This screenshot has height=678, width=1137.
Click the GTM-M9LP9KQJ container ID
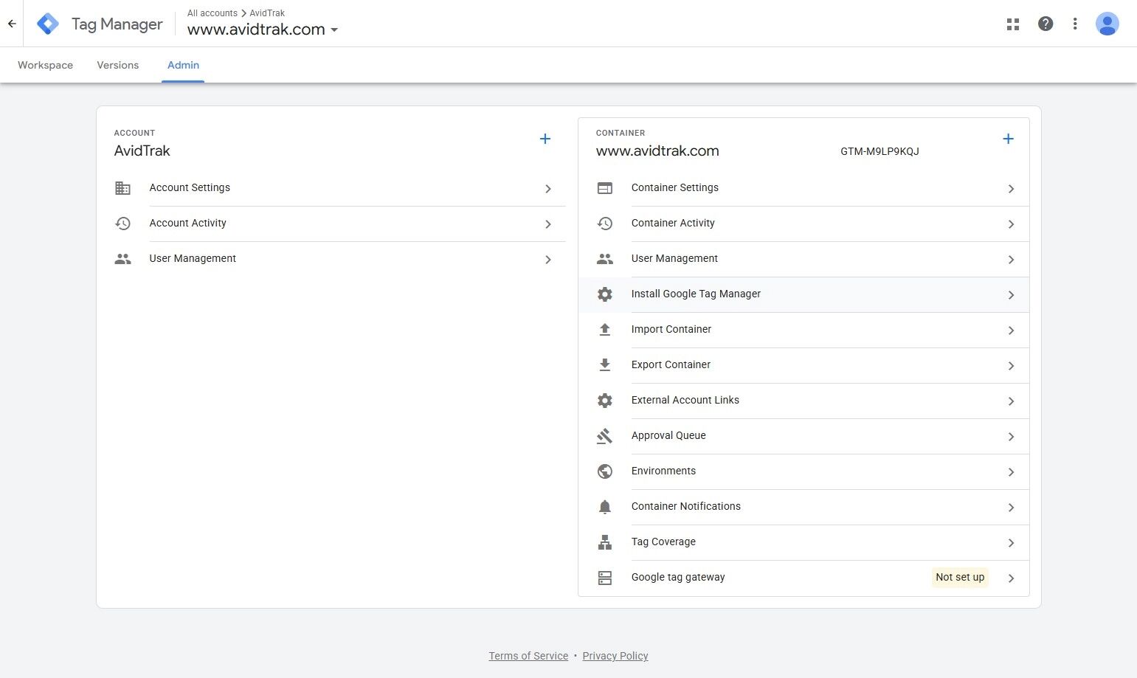pos(879,151)
